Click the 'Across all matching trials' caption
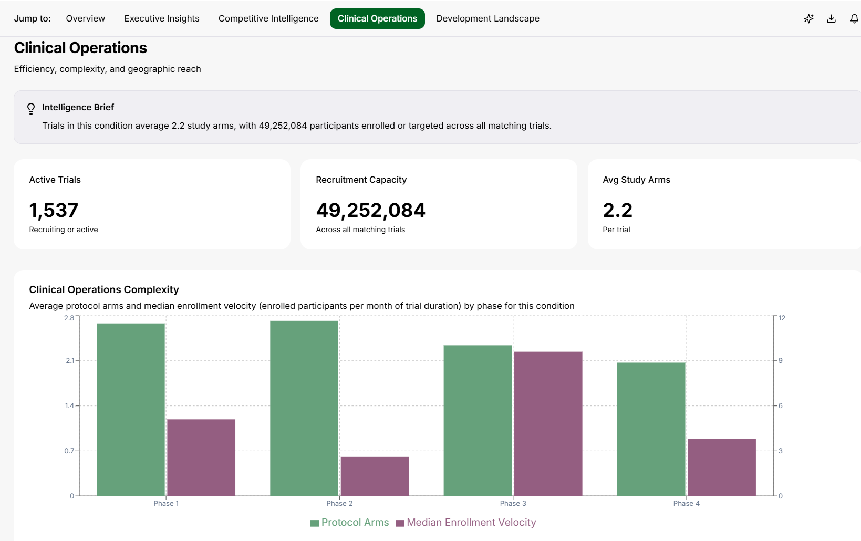The image size is (861, 541). [360, 230]
